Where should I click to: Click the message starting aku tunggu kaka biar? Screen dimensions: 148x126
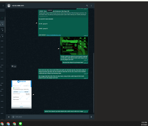pyautogui.click(x=63, y=77)
